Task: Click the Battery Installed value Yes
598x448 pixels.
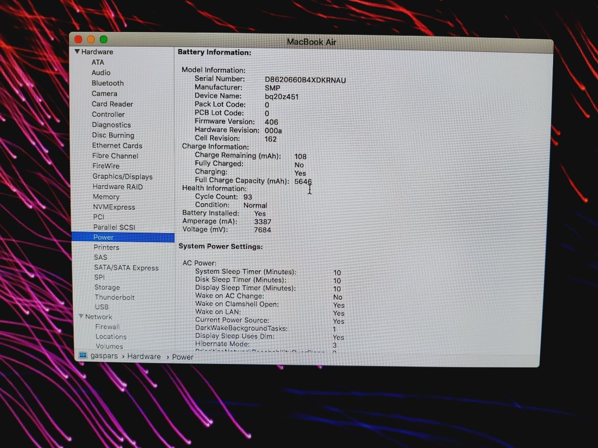Action: pyautogui.click(x=260, y=213)
